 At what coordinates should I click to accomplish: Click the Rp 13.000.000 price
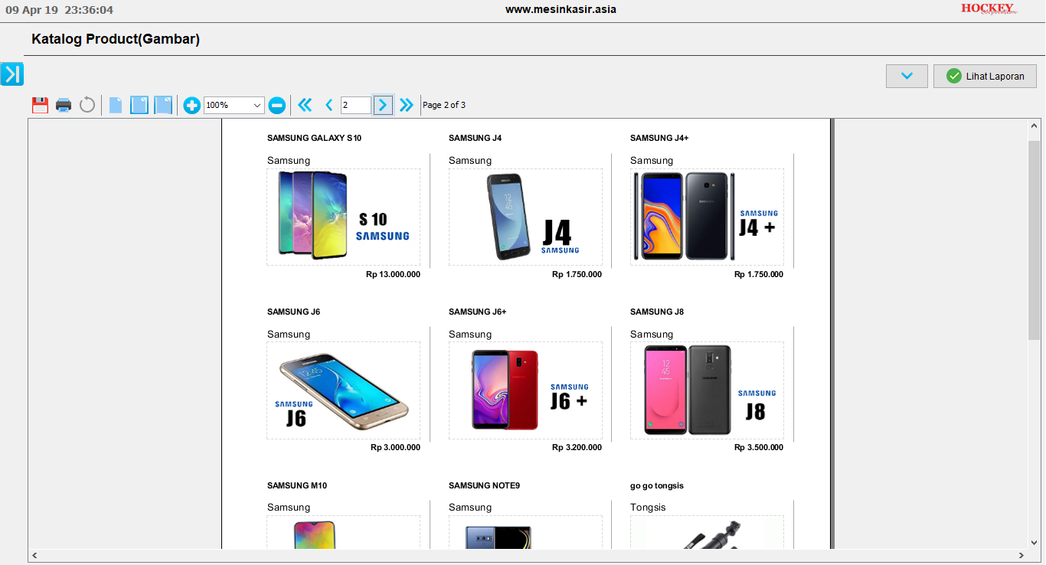click(x=393, y=274)
